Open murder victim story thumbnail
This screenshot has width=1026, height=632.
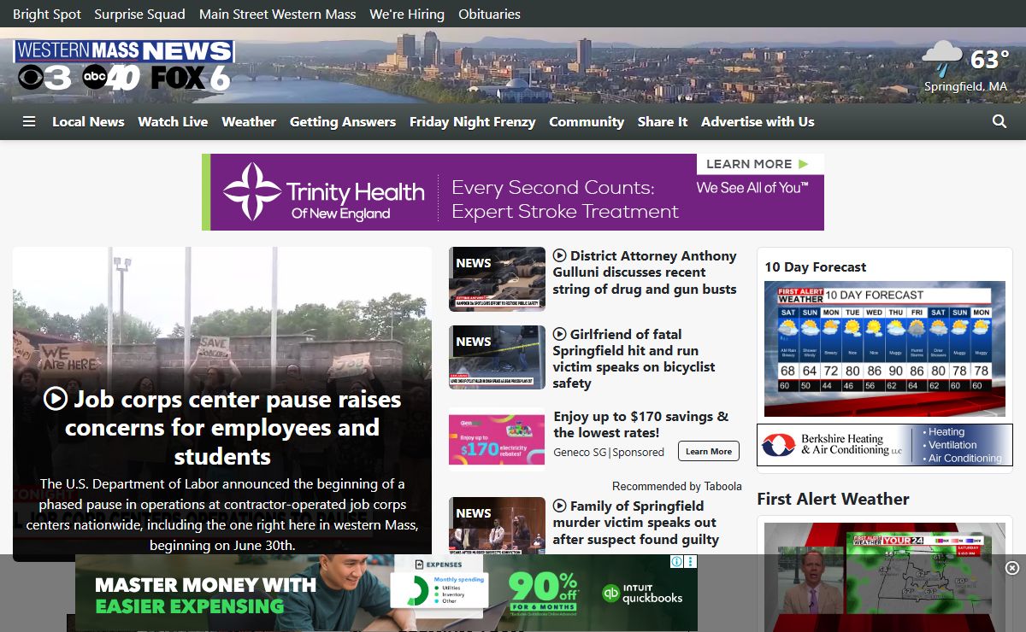click(x=497, y=526)
